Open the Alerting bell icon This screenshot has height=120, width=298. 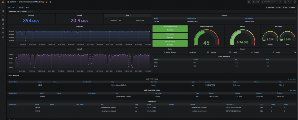(3, 28)
